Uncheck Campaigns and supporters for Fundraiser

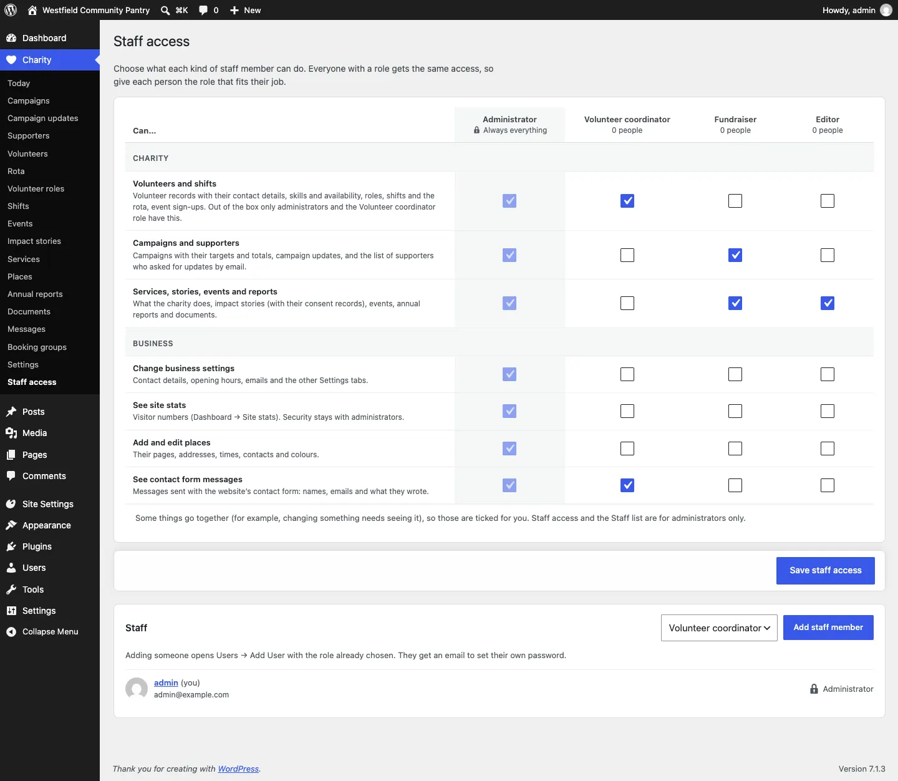click(x=735, y=255)
